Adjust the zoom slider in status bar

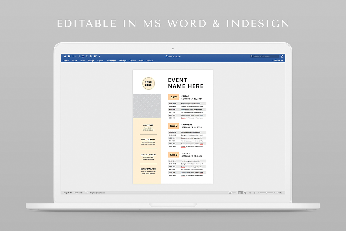[267, 193]
